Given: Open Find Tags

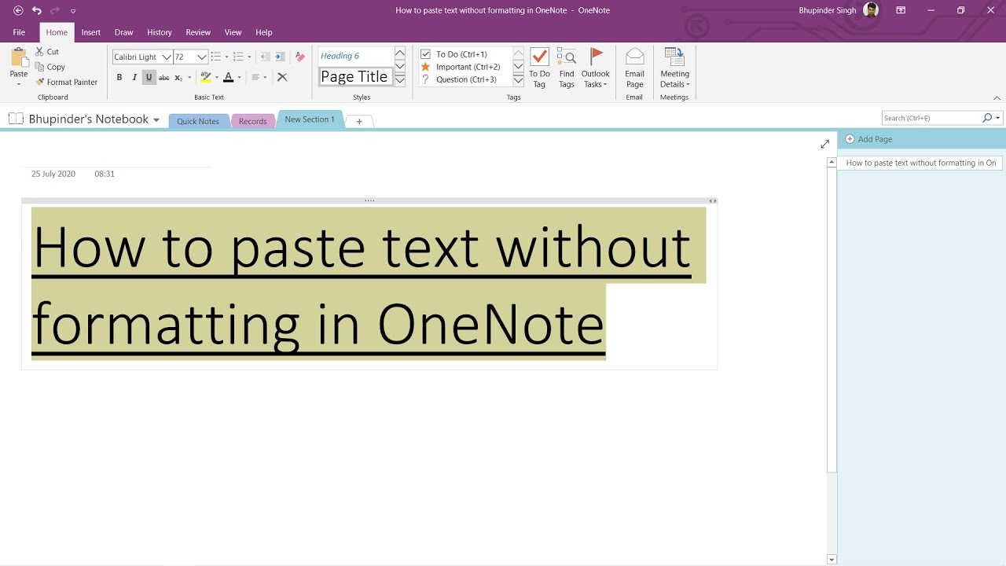Looking at the screenshot, I should (x=567, y=68).
